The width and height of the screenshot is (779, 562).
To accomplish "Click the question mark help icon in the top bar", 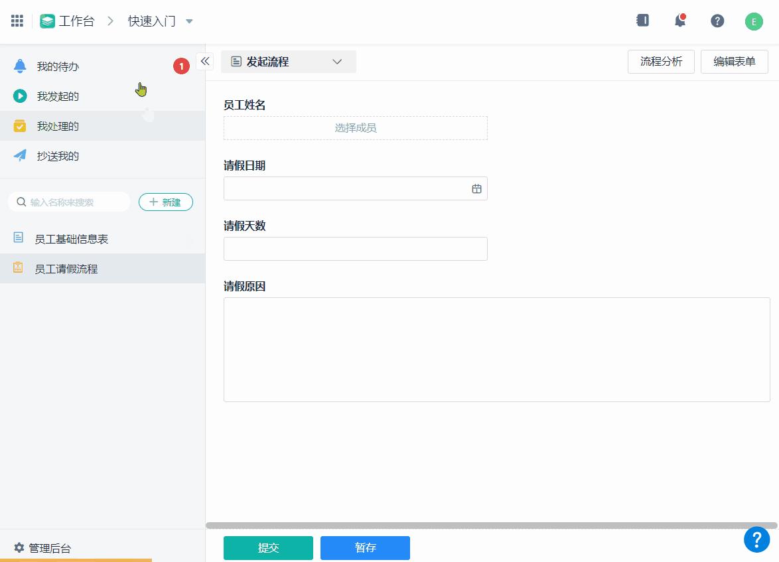I will click(x=717, y=21).
